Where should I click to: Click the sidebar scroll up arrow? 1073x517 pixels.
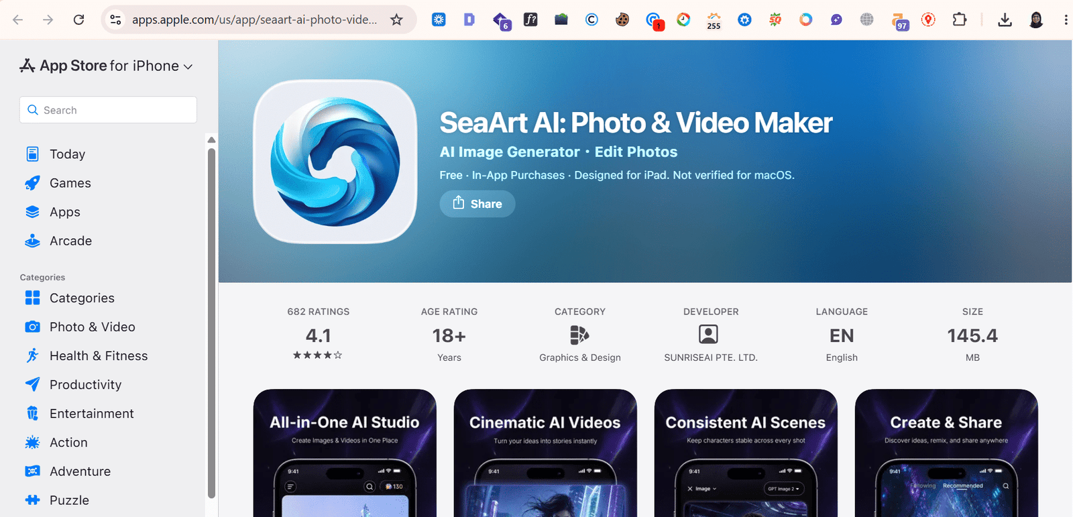[211, 140]
